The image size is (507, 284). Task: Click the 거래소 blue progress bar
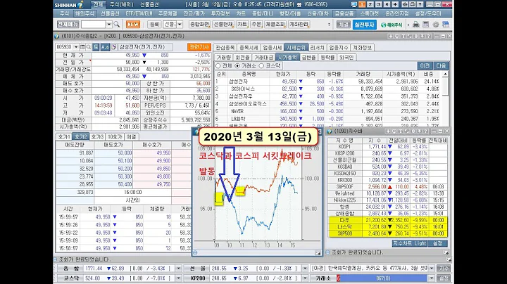(x=382, y=278)
